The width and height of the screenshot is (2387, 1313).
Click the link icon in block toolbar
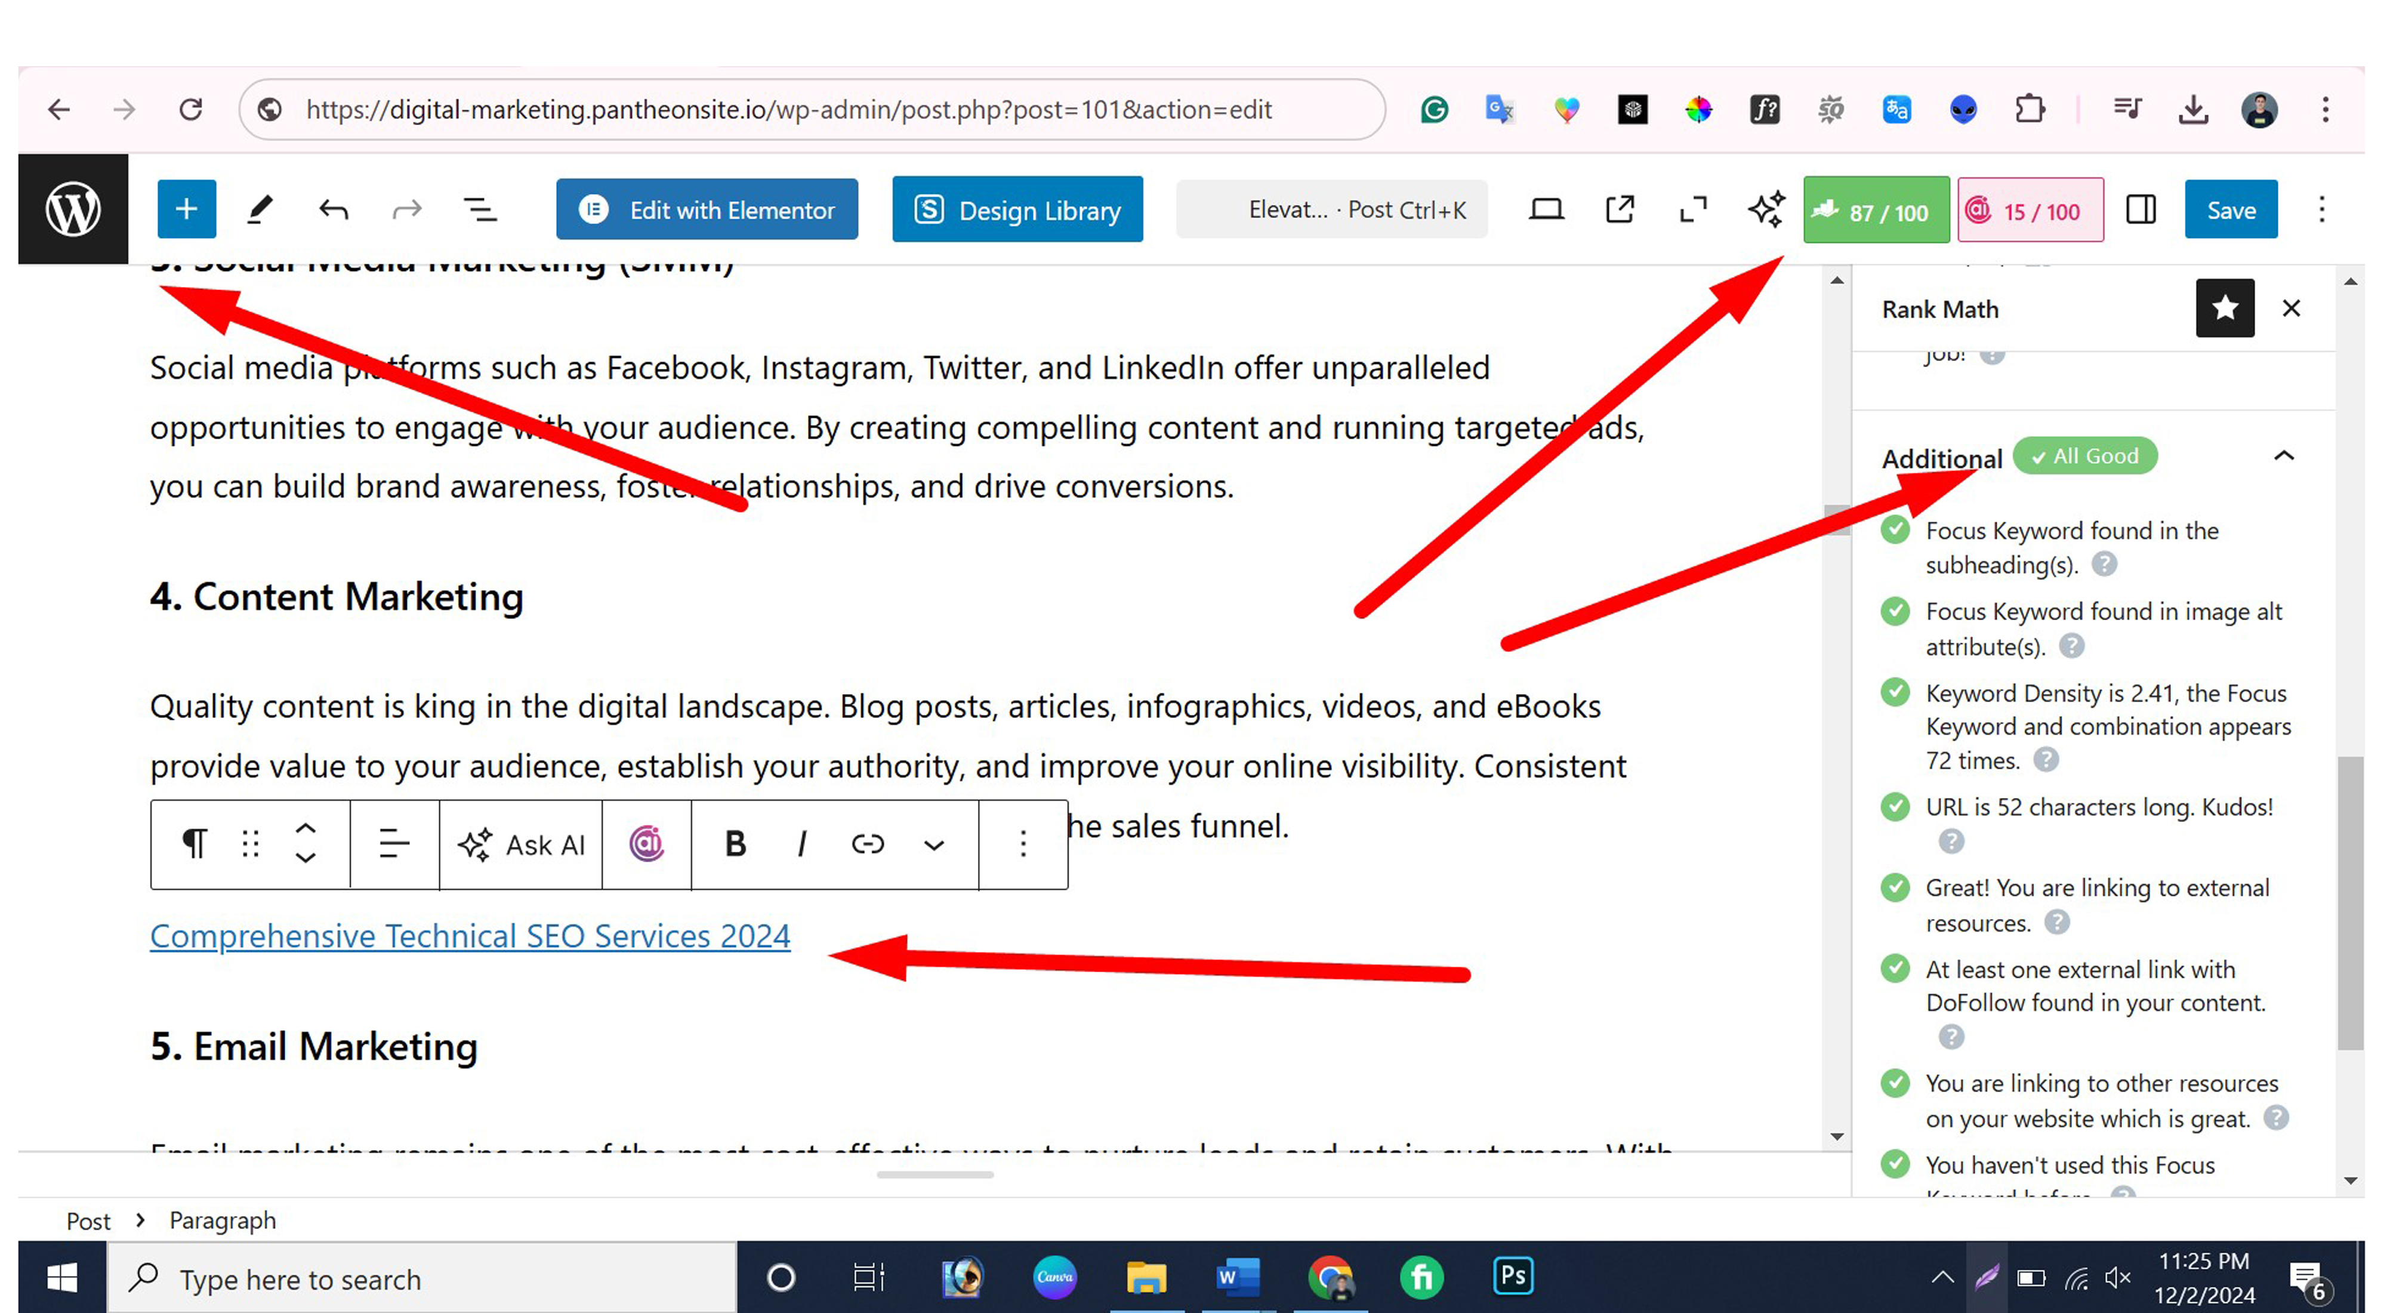[x=867, y=844]
